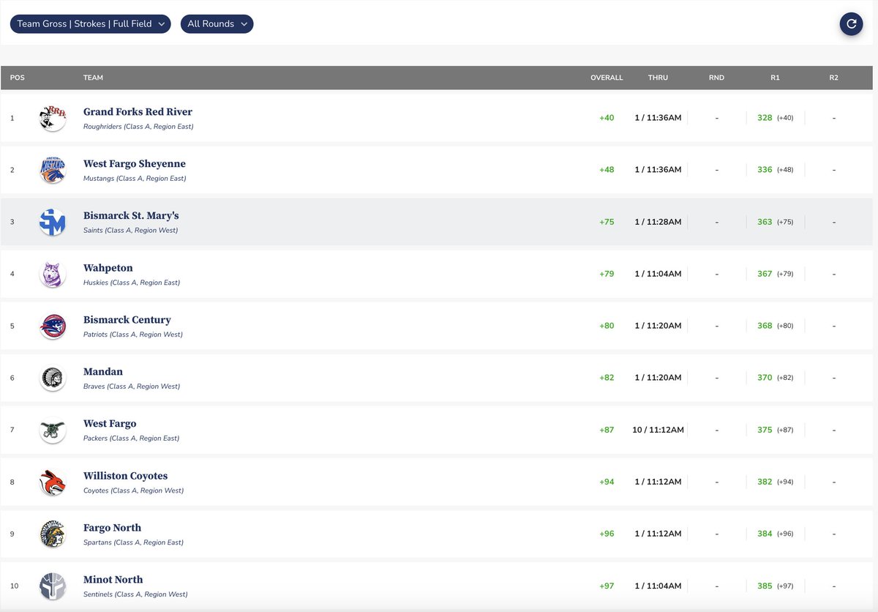Screen dimensions: 878x612
Task: Click the RND column header
Action: (x=716, y=78)
